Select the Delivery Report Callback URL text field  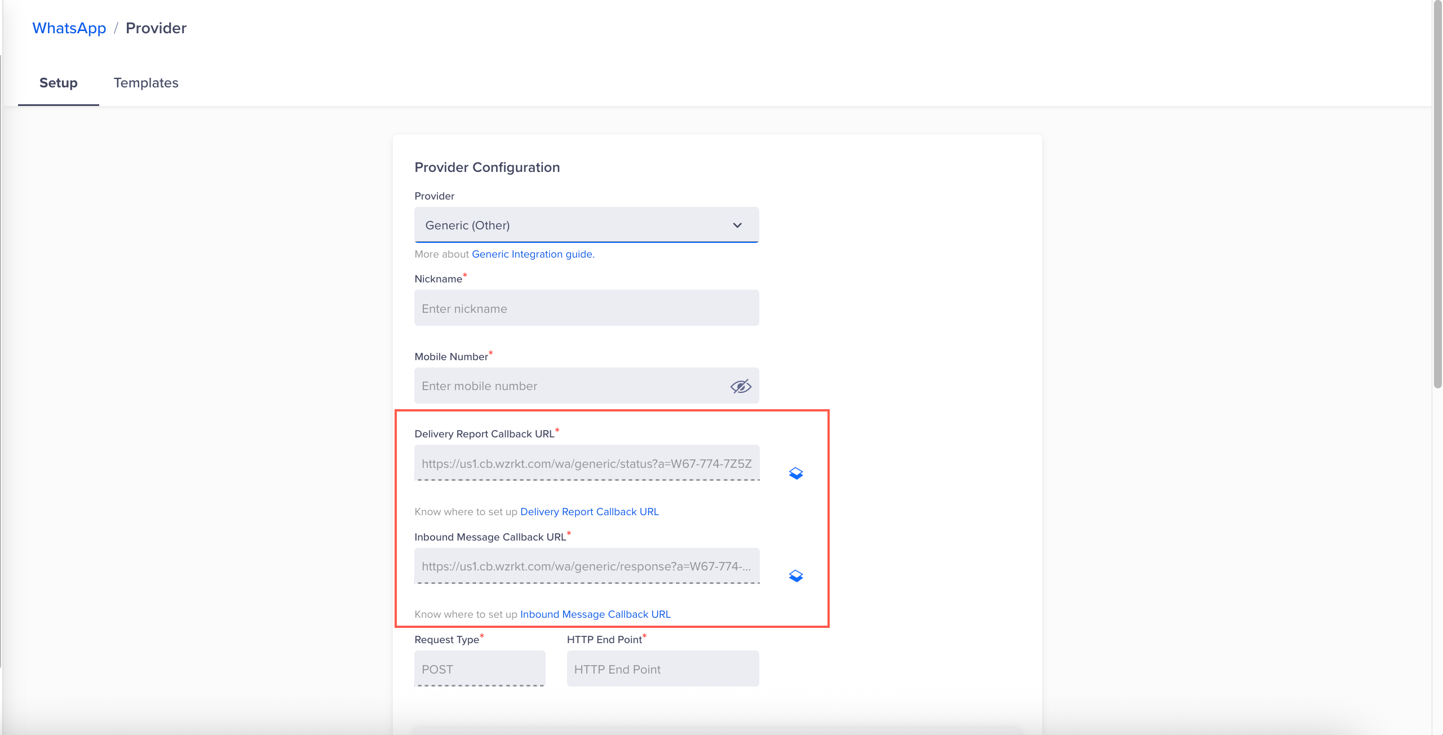coord(586,463)
